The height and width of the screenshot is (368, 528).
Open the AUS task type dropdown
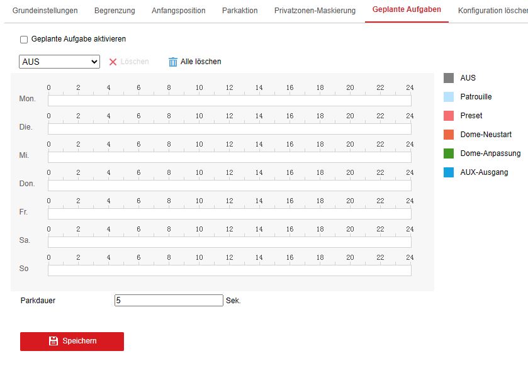point(59,62)
